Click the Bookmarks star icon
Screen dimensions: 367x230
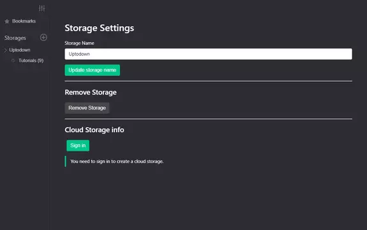[x=7, y=21]
